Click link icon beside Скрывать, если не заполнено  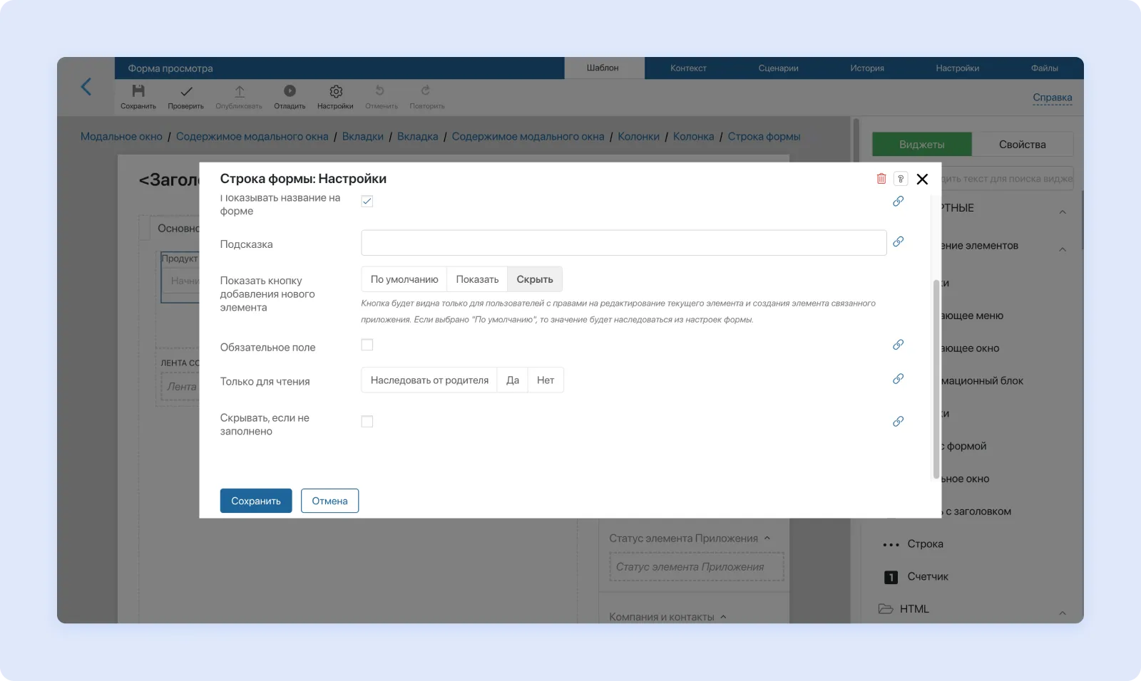pos(898,422)
